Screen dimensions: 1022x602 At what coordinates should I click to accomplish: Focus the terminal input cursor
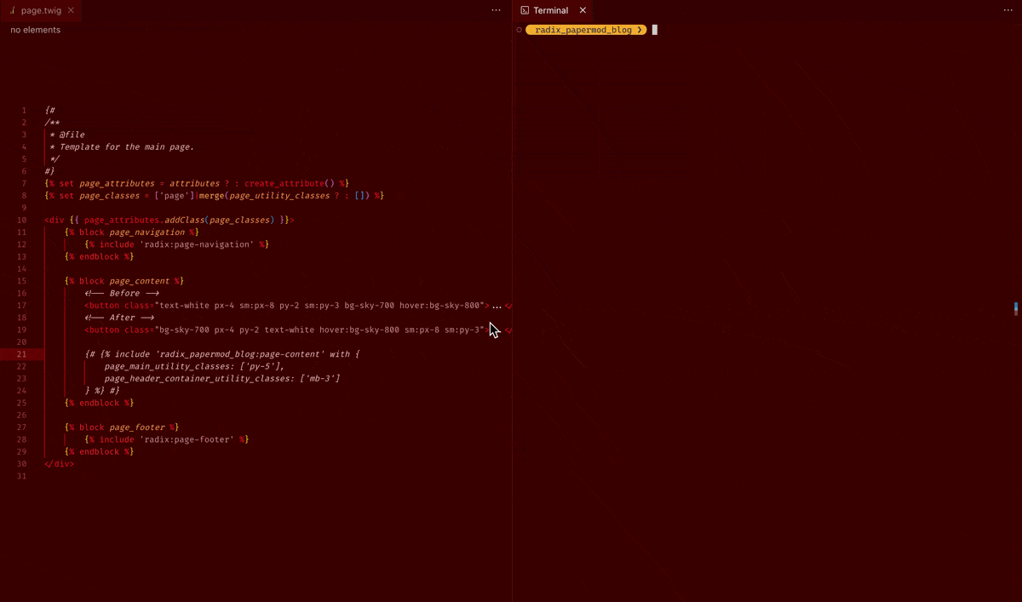pos(655,30)
